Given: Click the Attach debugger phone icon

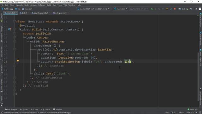Looking at the screenshot, I should 171,9.
